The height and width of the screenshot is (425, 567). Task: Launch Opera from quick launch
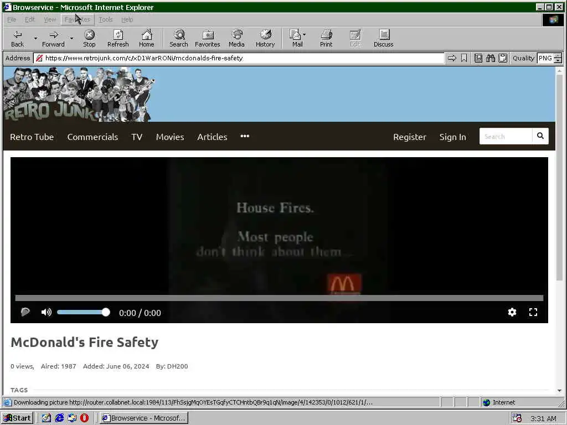tap(84, 418)
